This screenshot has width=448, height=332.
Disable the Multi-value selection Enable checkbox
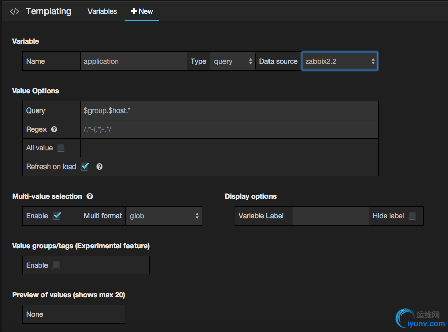pos(57,216)
